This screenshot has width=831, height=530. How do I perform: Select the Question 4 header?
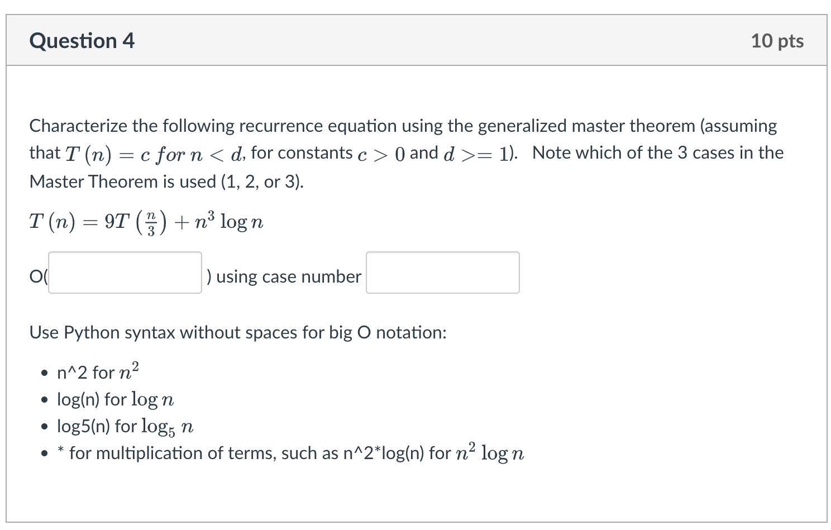pyautogui.click(x=82, y=40)
